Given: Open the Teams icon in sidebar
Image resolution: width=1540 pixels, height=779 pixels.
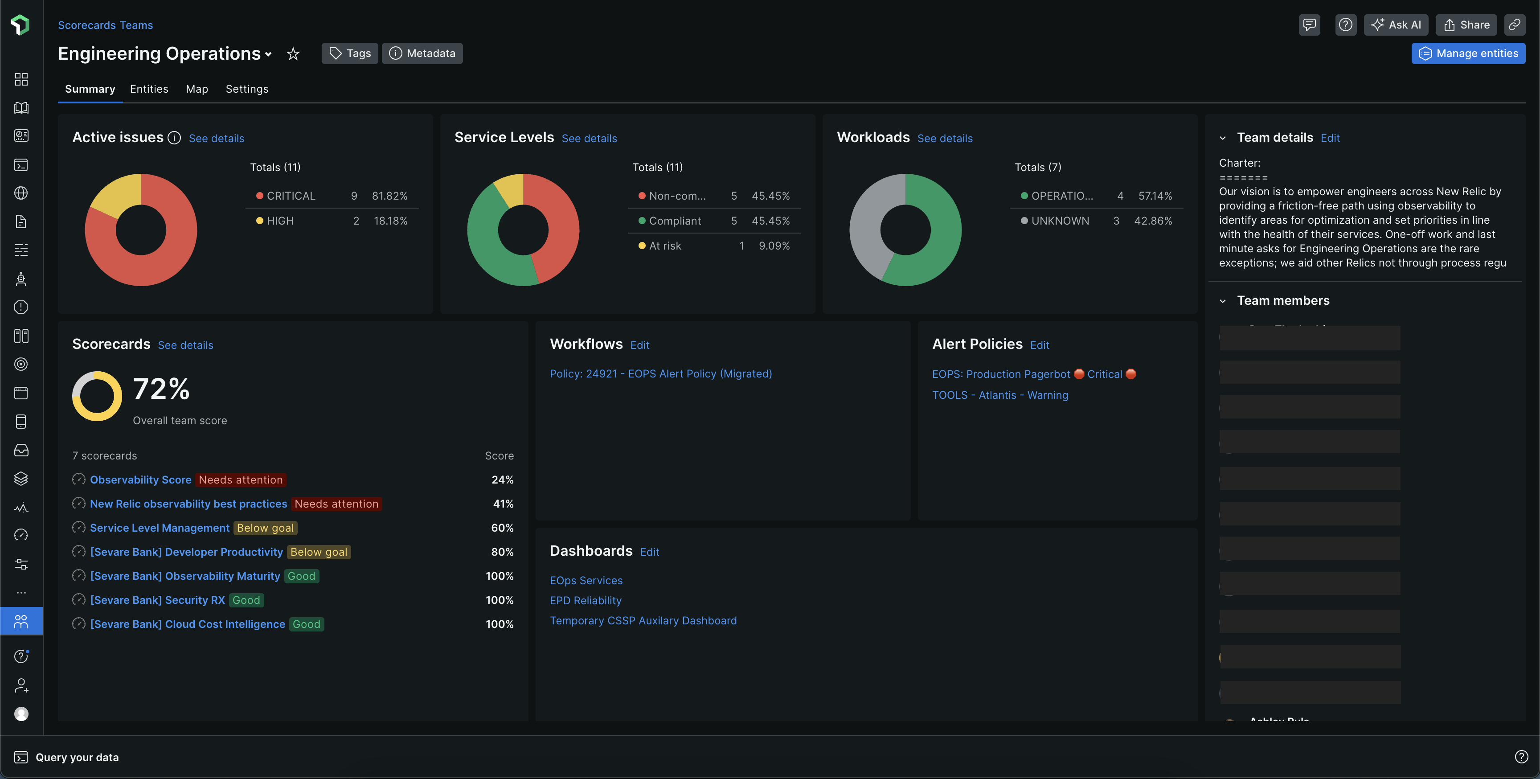Looking at the screenshot, I should click(21, 621).
